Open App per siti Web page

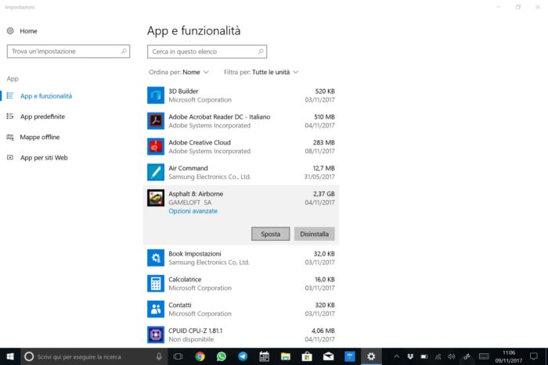pyautogui.click(x=44, y=158)
